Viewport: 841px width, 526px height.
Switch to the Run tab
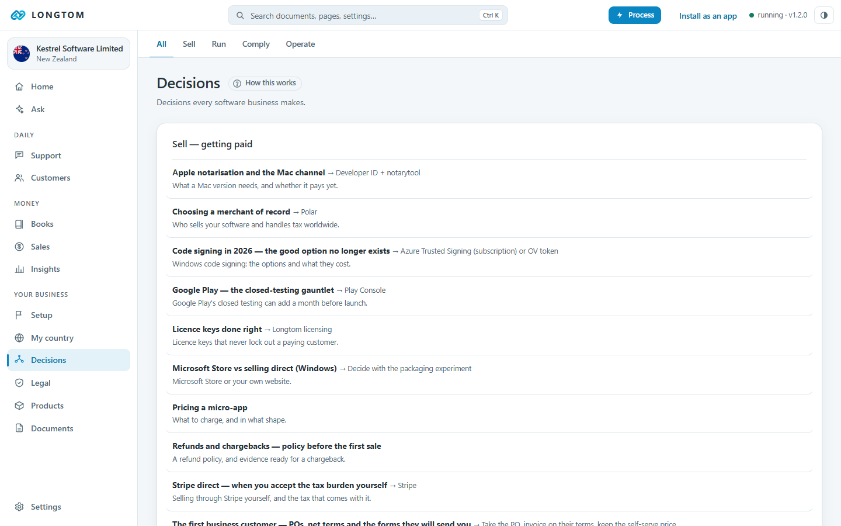pos(219,44)
